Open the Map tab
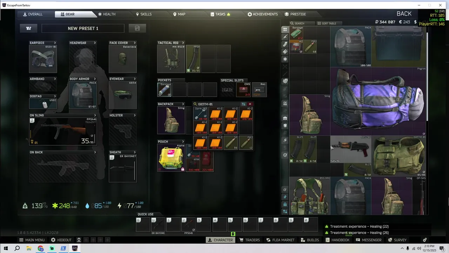Image resolution: width=449 pixels, height=253 pixels. [x=179, y=14]
